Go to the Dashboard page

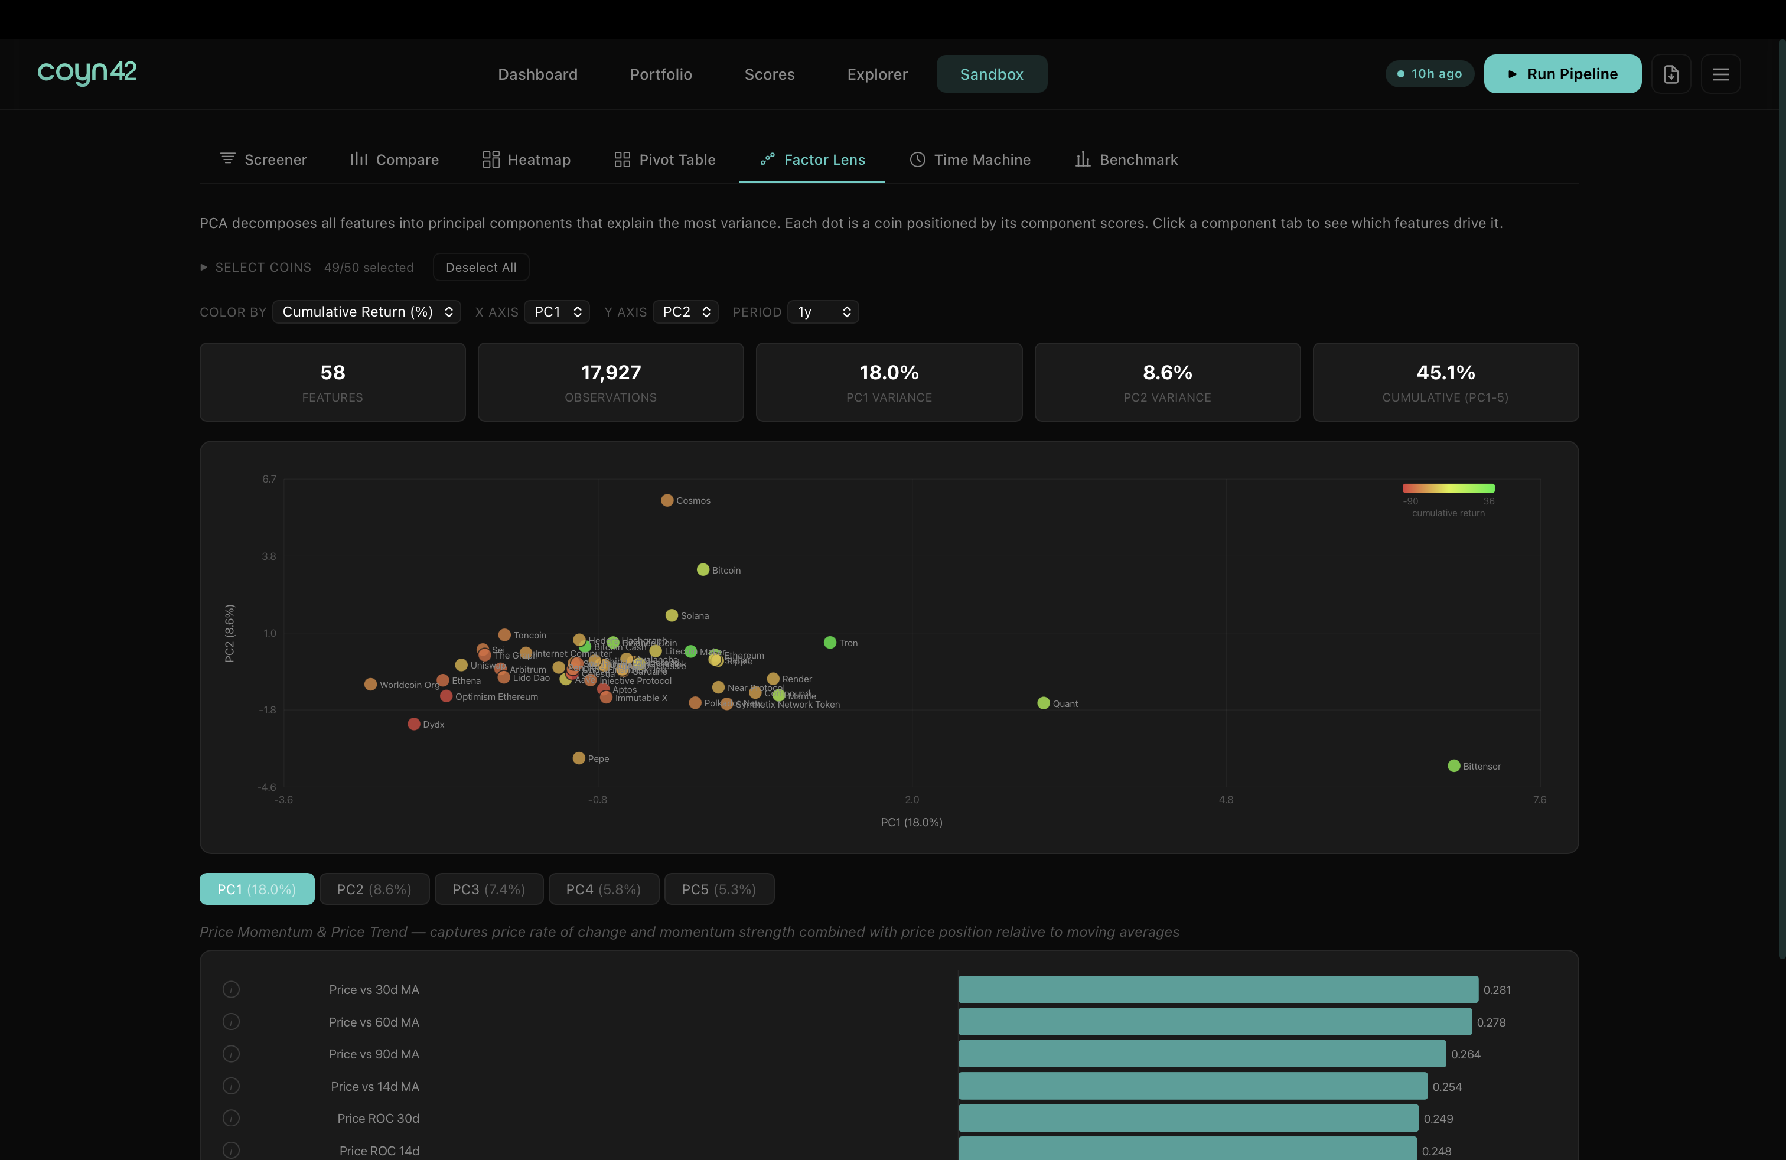[x=537, y=73]
